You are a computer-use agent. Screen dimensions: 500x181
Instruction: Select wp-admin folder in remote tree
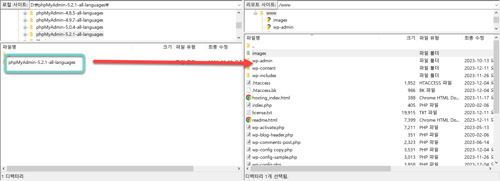pos(283,27)
